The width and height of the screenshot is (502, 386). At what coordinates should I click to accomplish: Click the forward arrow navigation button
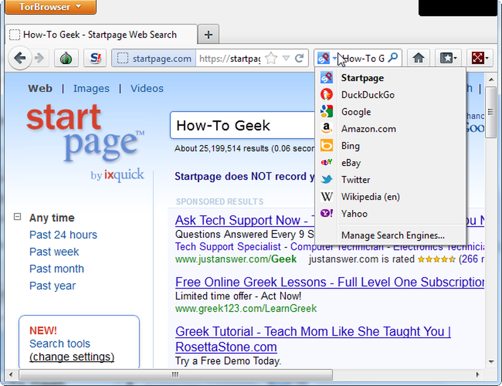point(39,58)
